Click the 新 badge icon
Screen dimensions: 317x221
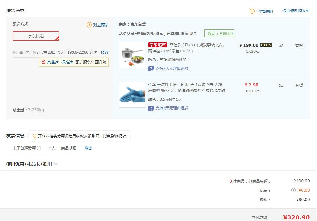pyautogui.click(x=44, y=62)
